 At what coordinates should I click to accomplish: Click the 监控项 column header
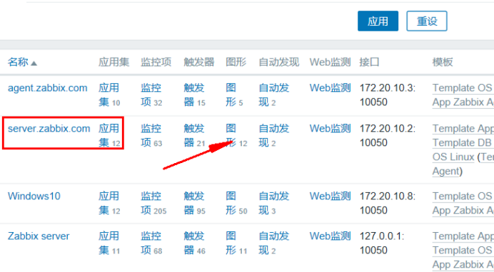tap(156, 62)
